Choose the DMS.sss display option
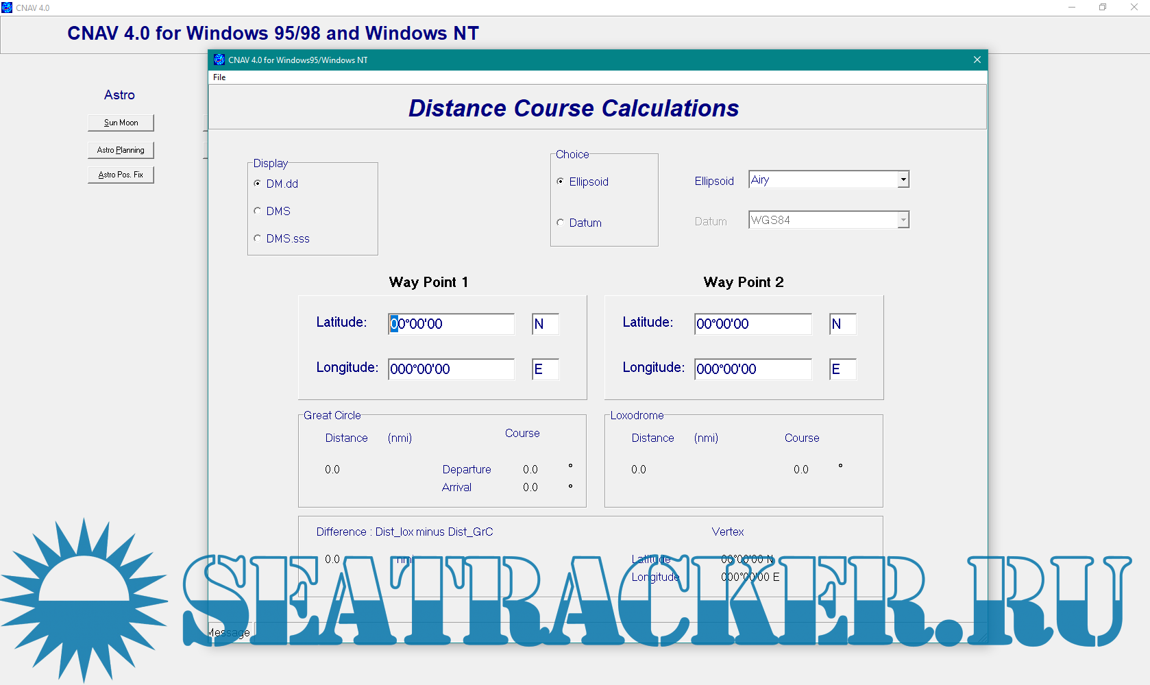 click(x=258, y=238)
